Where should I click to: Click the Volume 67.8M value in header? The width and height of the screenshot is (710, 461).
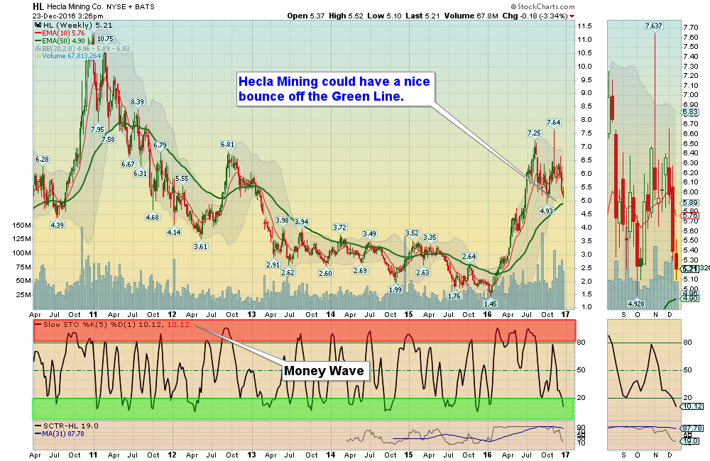coord(471,16)
